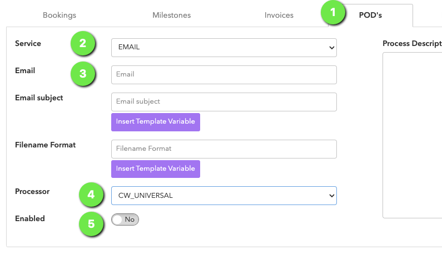Image resolution: width=442 pixels, height=276 pixels.
Task: Click the Filename Format text field
Action: click(x=224, y=149)
